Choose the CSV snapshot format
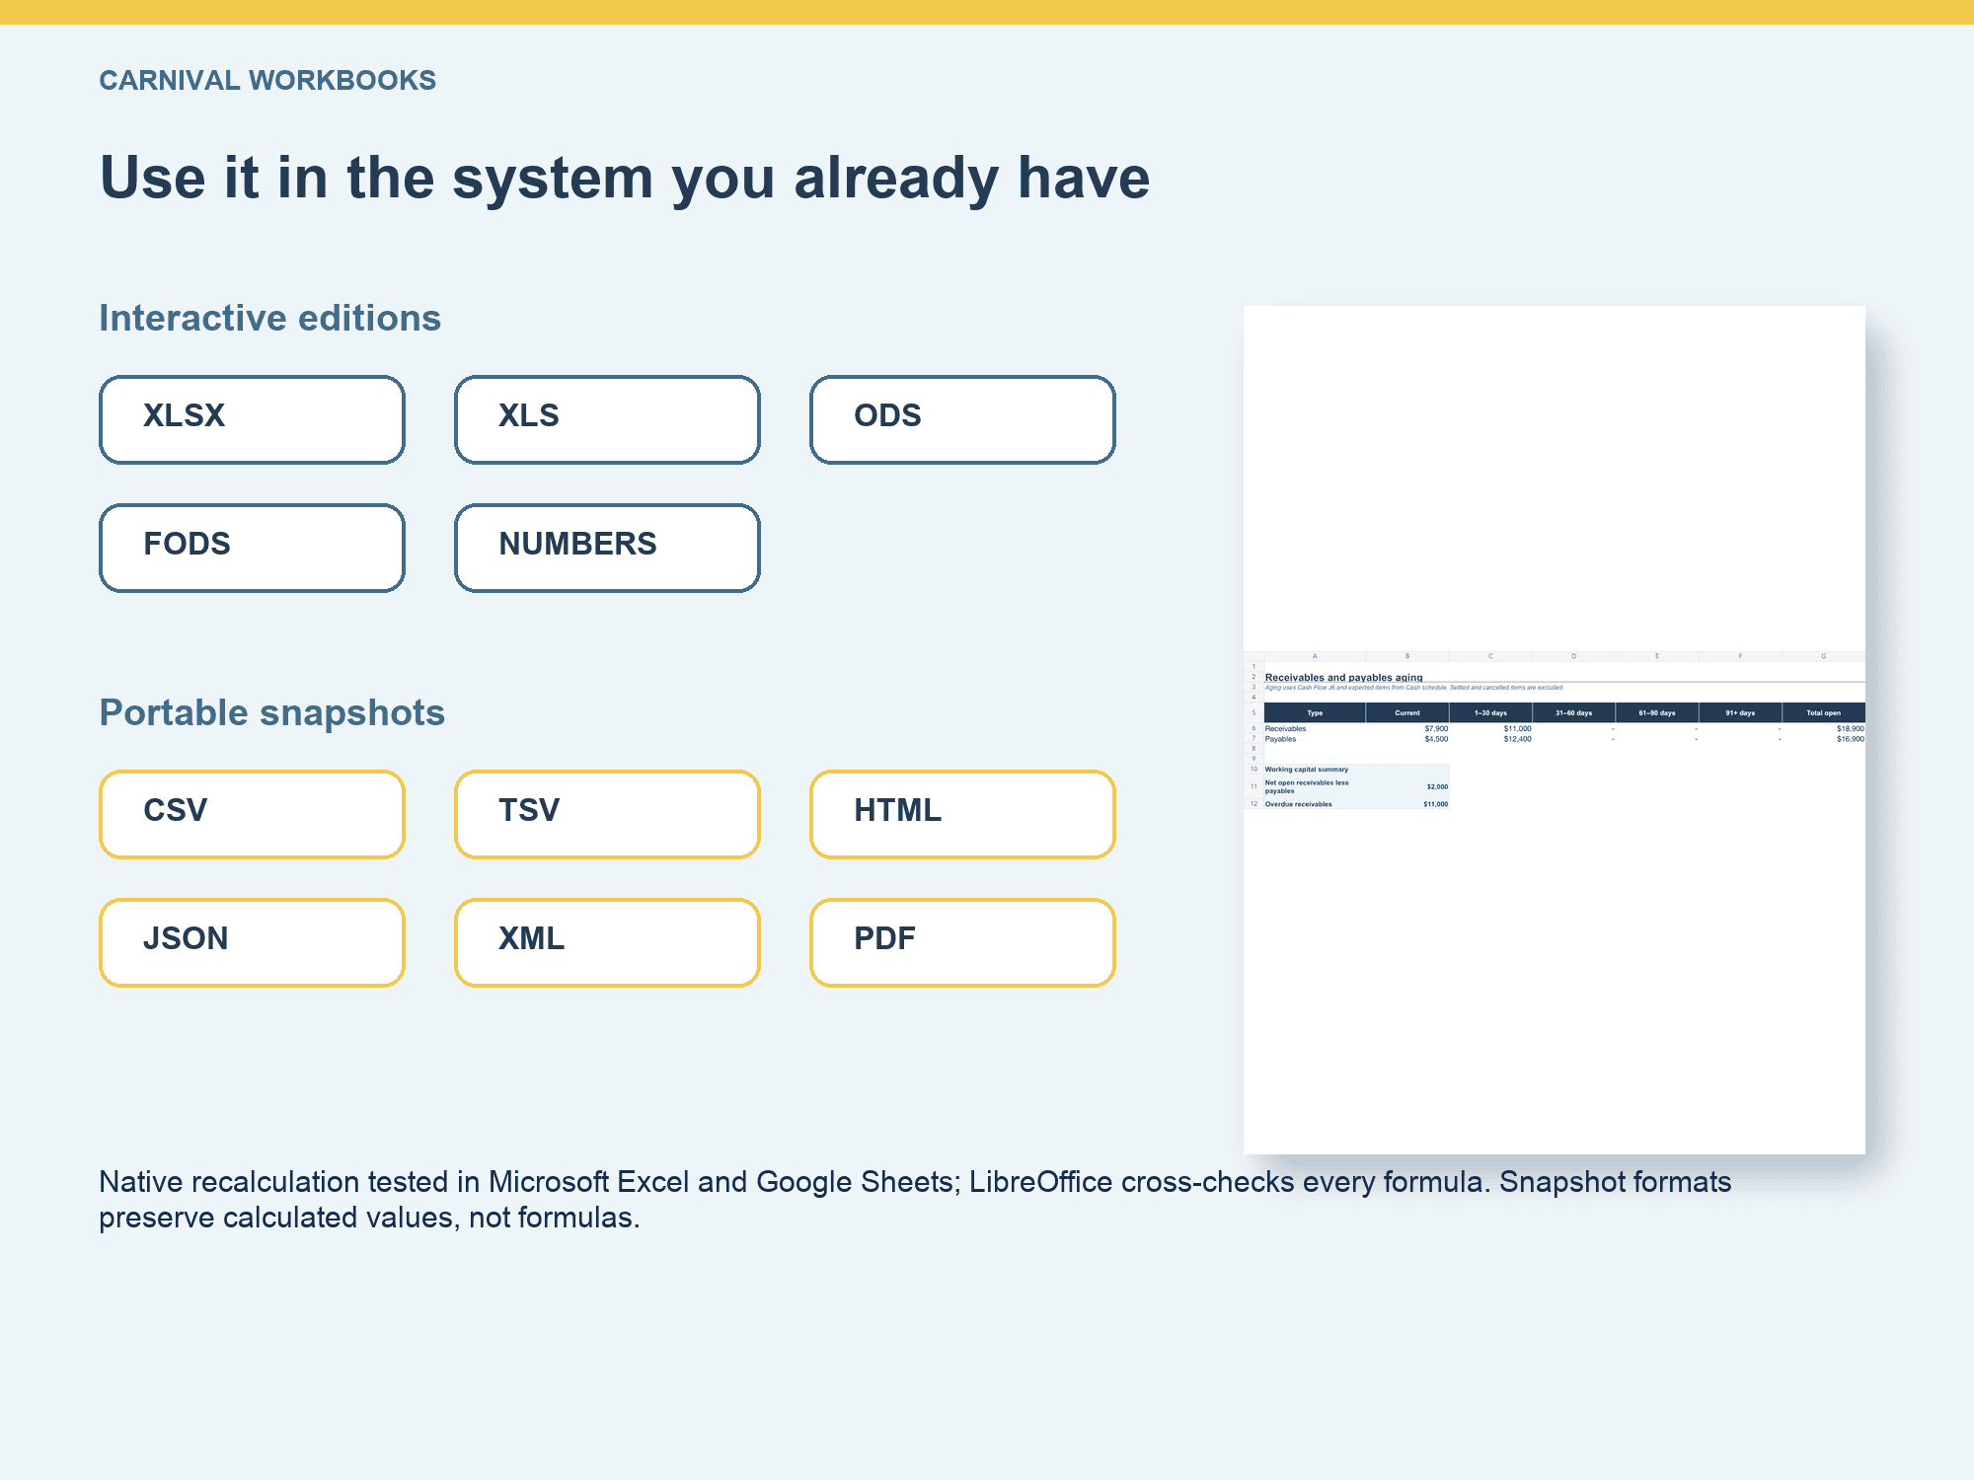Screen dimensions: 1974x1480 [252, 814]
